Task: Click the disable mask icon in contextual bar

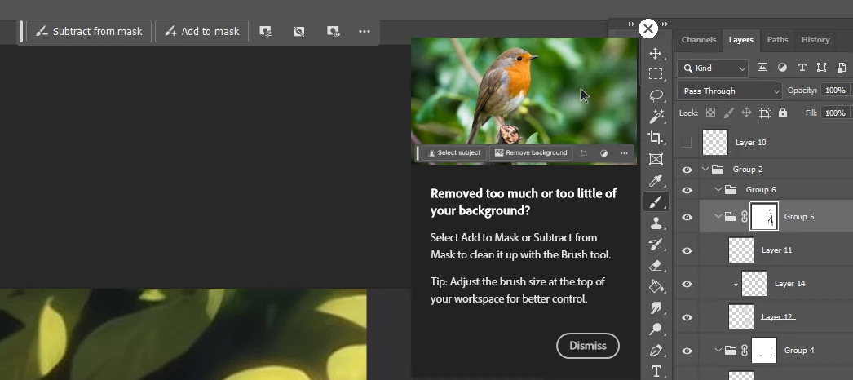Action: pos(298,32)
